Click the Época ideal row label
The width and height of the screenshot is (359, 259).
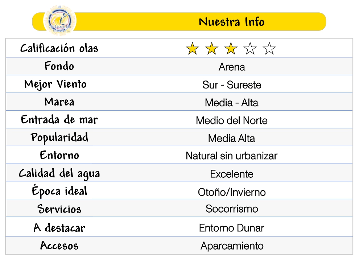59,191
